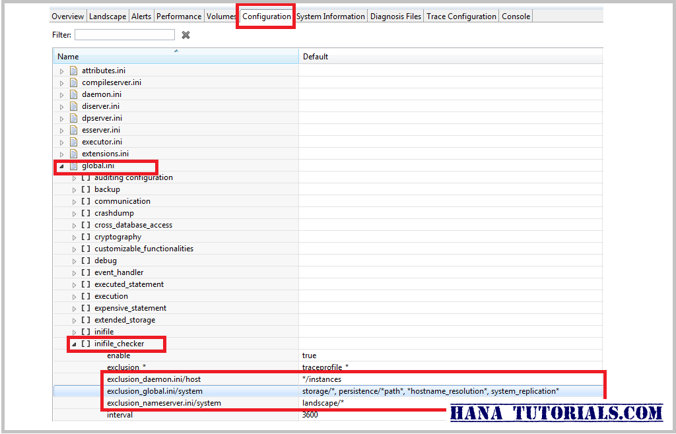Click the daemon.ini file icon
This screenshot has width=676, height=434.
tap(73, 94)
